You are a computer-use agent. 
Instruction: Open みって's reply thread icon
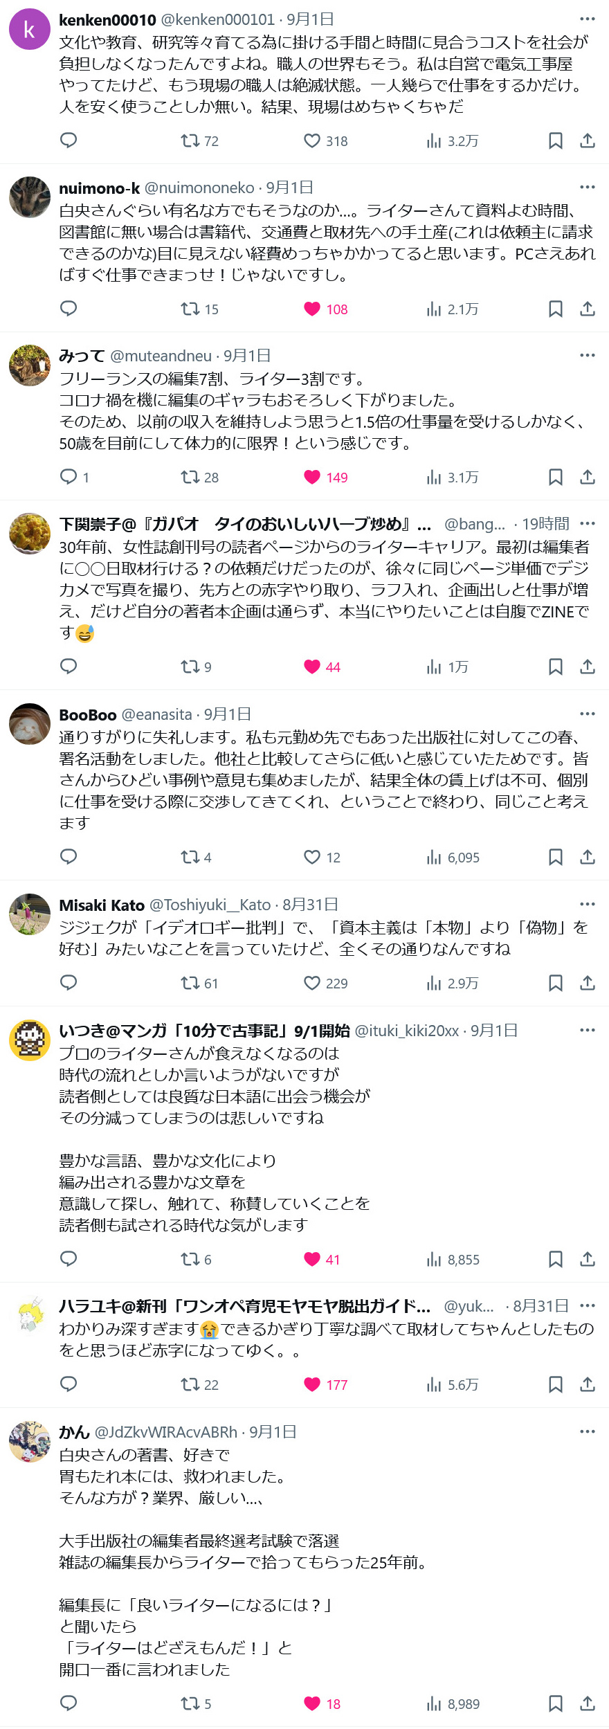pyautogui.click(x=69, y=476)
